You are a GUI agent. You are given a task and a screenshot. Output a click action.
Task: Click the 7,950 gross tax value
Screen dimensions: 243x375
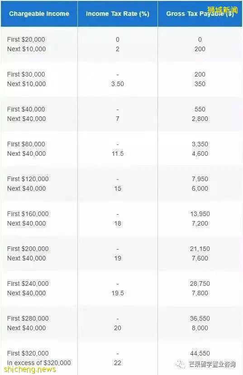[200, 179]
